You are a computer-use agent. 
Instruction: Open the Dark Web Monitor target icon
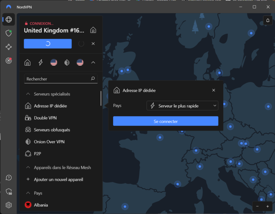point(9,60)
